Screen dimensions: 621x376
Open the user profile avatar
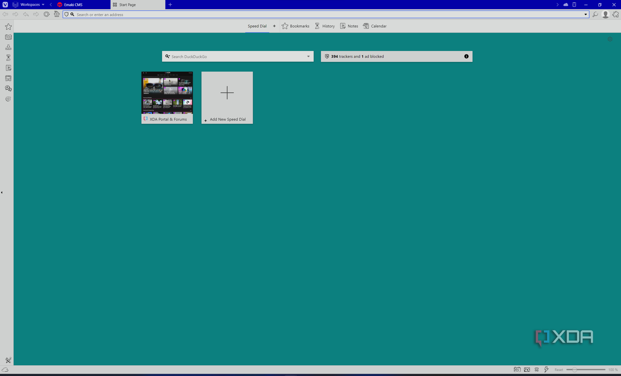click(605, 14)
